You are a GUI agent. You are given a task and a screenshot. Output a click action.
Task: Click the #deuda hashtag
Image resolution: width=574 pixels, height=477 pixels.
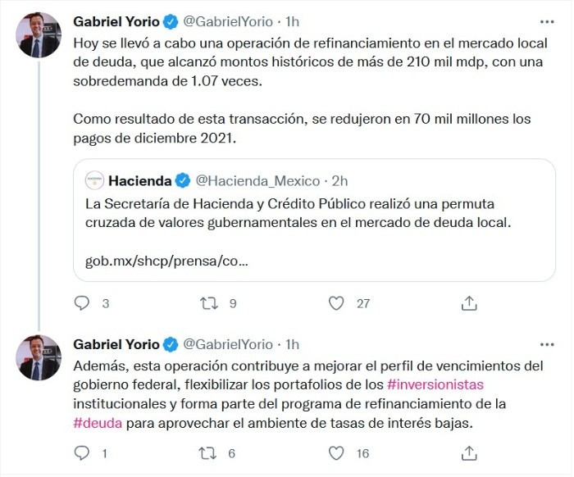click(x=101, y=423)
